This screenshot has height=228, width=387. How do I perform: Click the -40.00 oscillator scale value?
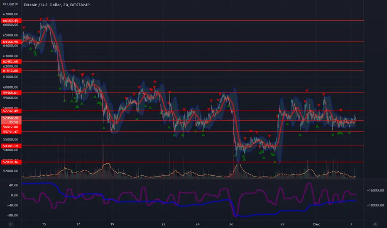[13, 205]
